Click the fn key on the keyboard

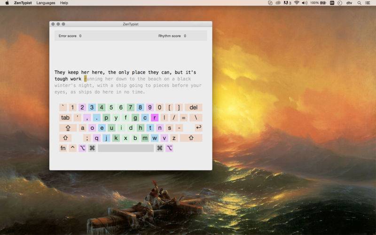[63, 148]
